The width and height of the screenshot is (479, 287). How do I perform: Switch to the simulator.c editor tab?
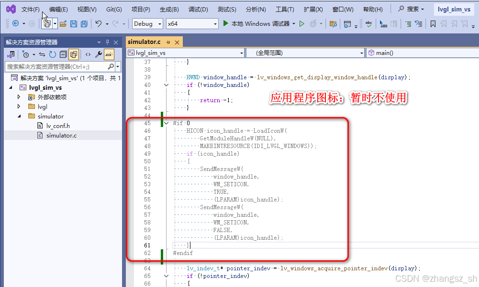[x=144, y=42]
